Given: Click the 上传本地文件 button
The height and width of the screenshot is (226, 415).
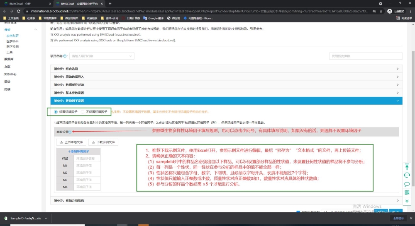Looking at the screenshot, I should click(x=71, y=142).
